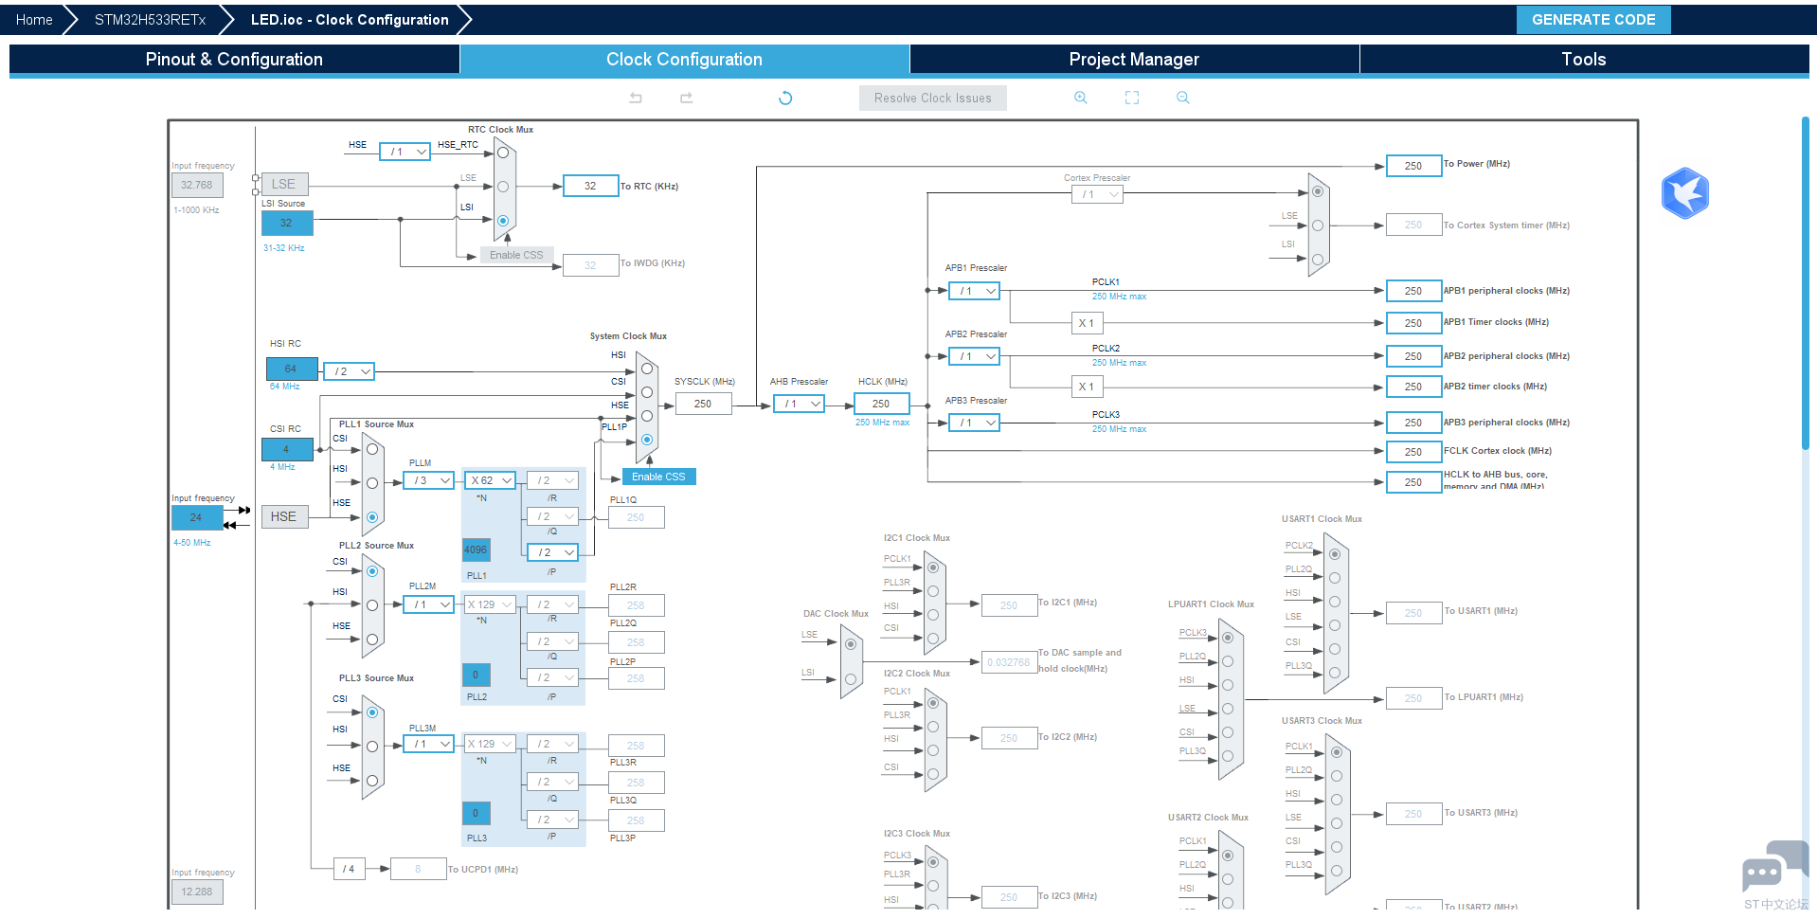1817x919 pixels.
Task: Click the vertical scrollbar on right edge
Action: (1806, 284)
